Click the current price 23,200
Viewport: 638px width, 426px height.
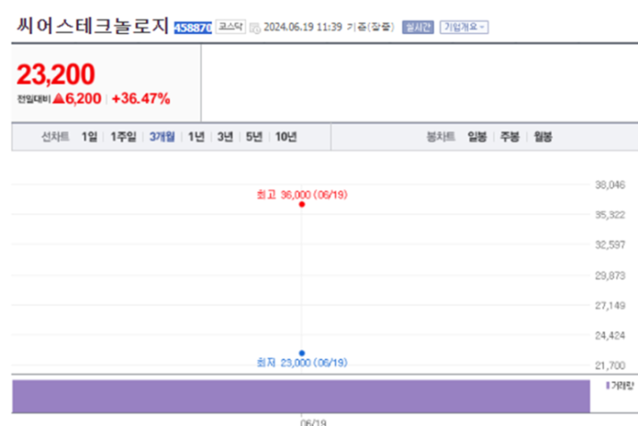coord(56,75)
